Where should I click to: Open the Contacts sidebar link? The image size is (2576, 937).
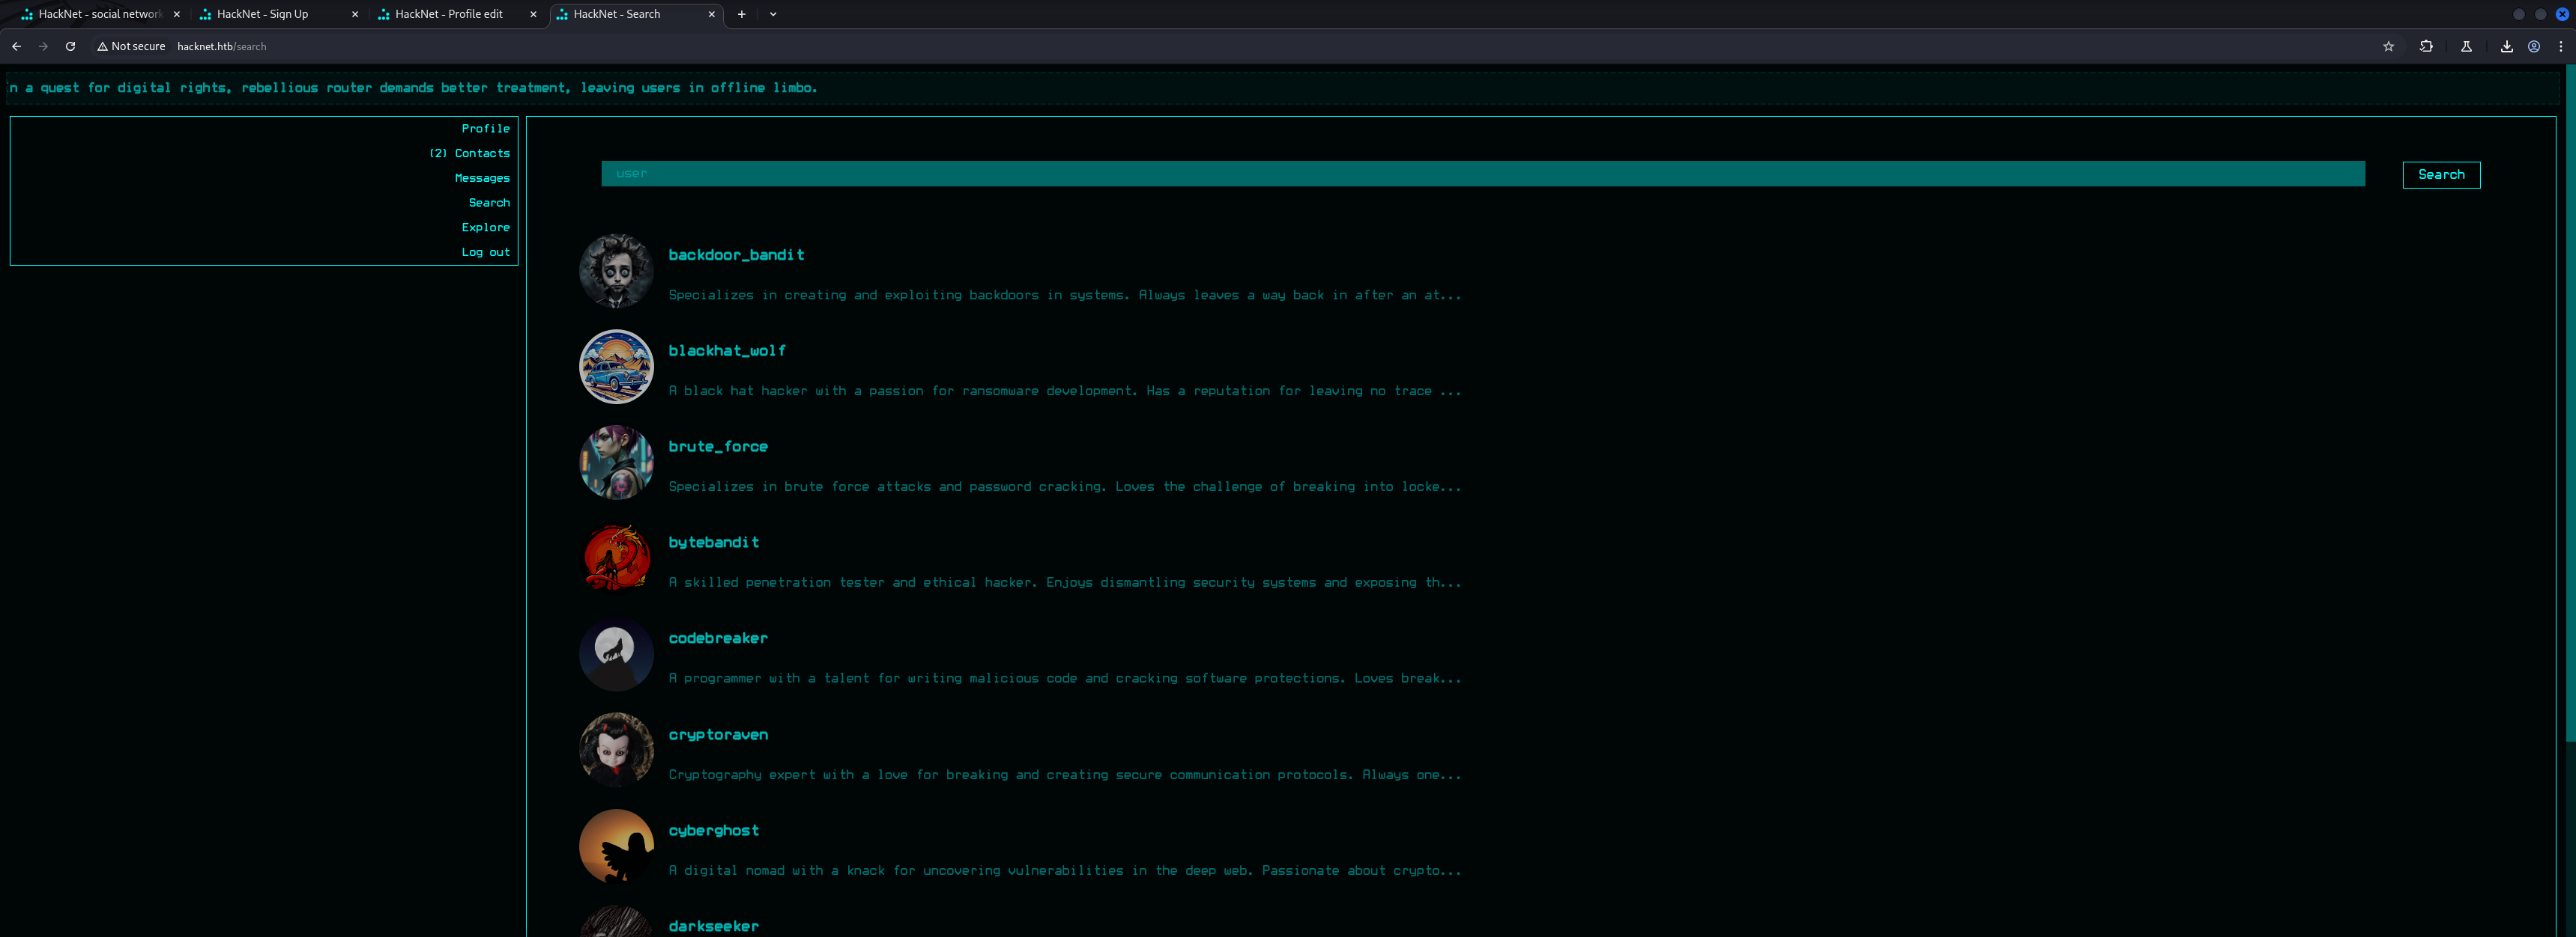(x=481, y=153)
